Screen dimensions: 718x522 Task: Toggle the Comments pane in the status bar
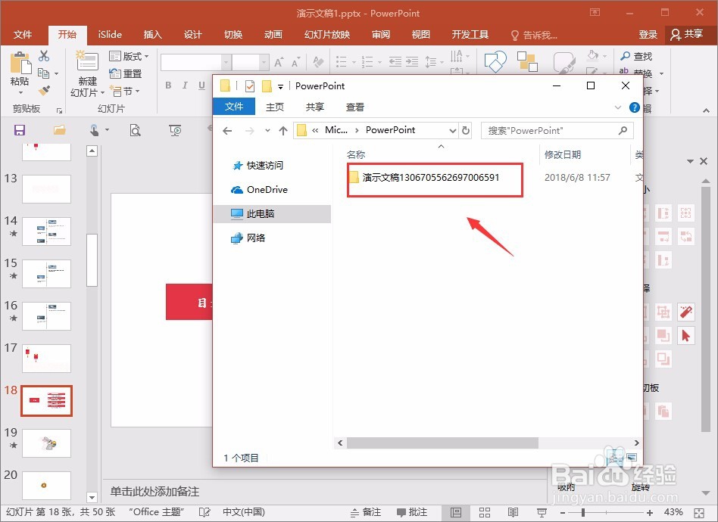(x=412, y=512)
